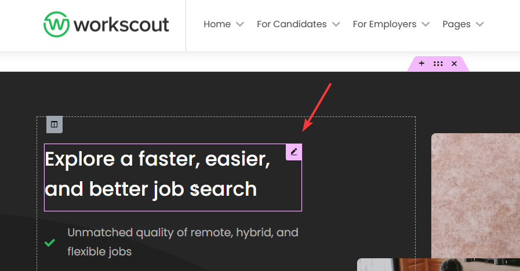This screenshot has width=520, height=271.
Task: Click the green workscout logo icon
Action: [57, 24]
